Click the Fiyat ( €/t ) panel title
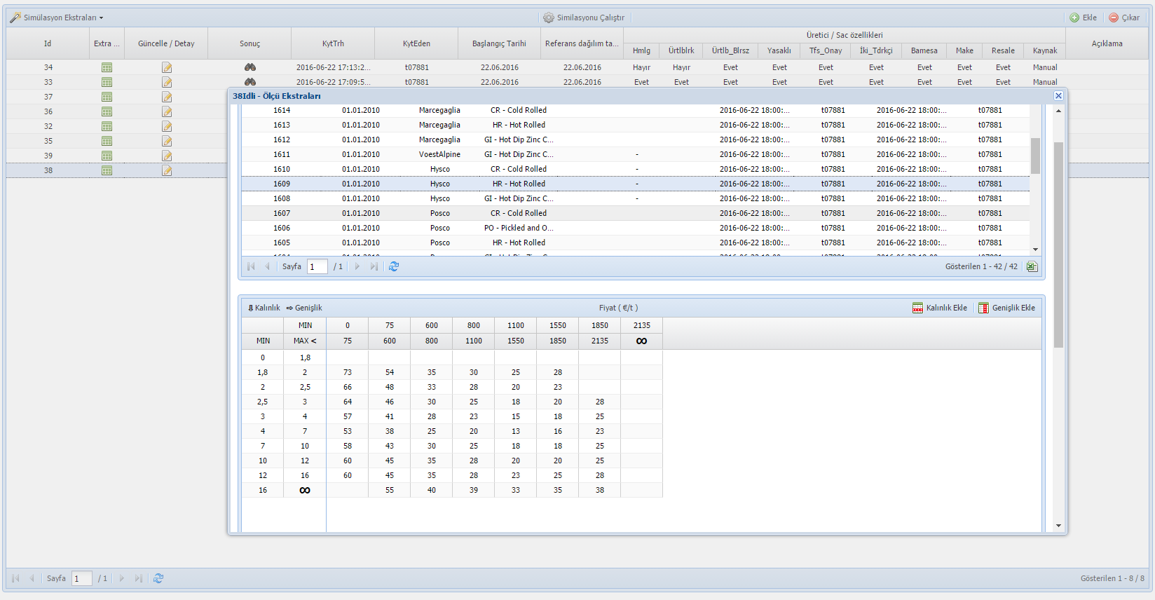Screen dimensions: 1155x600 618,308
